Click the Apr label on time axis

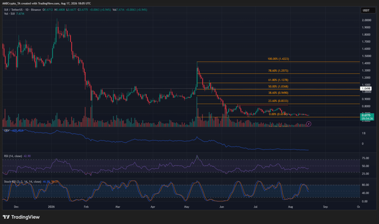[x=153, y=207]
